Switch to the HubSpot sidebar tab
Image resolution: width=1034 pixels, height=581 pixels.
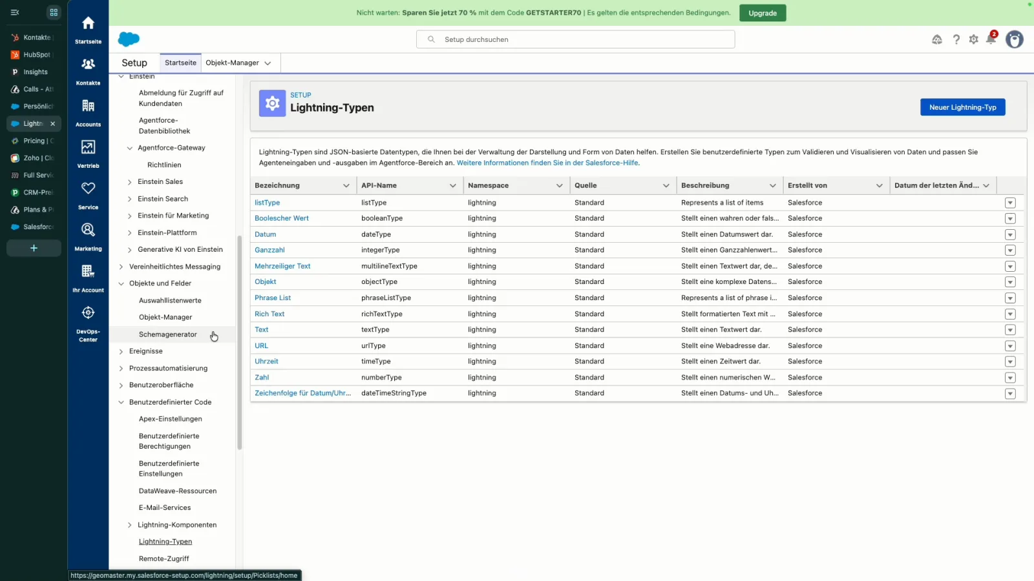click(x=34, y=55)
